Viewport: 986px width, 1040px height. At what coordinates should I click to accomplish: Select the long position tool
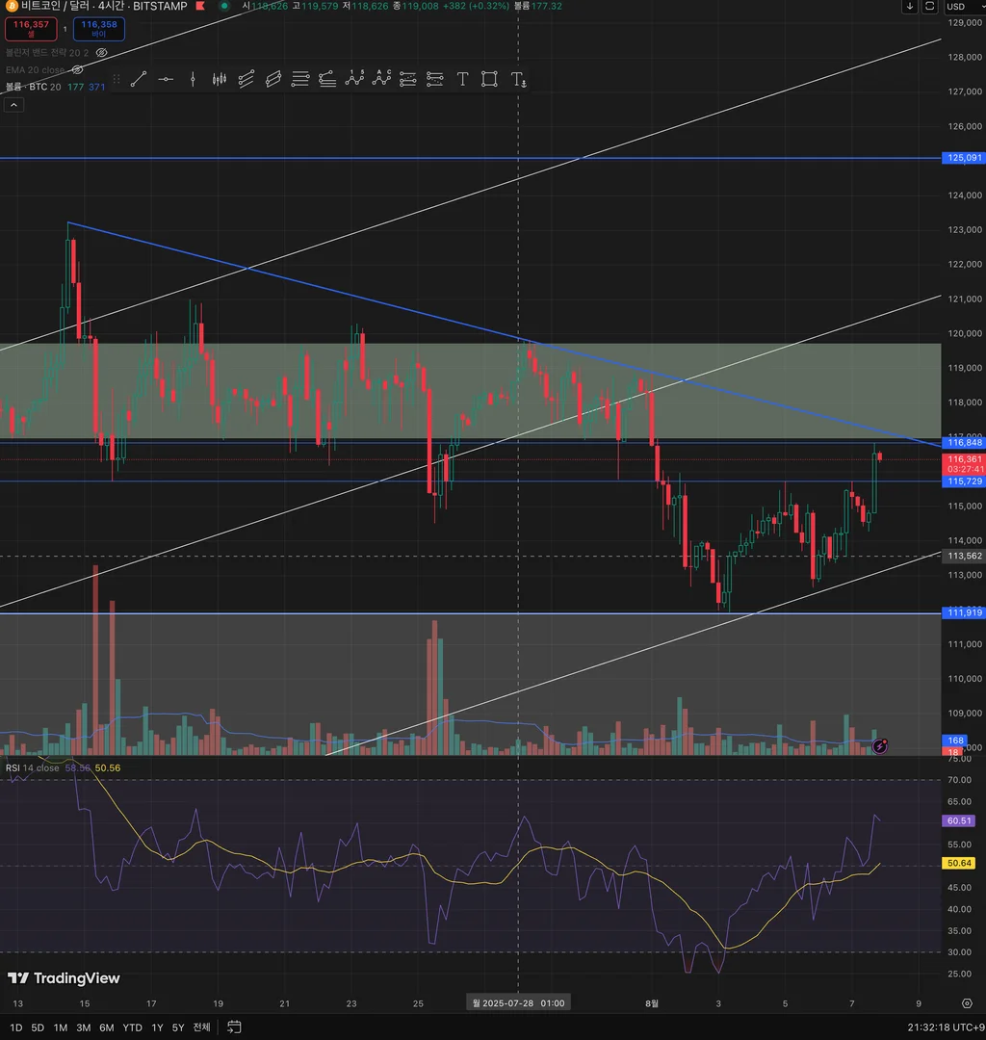tap(408, 80)
